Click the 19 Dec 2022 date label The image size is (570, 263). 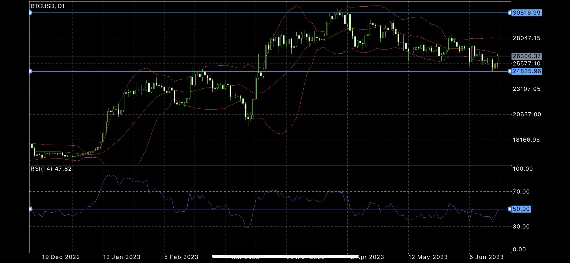(61, 257)
